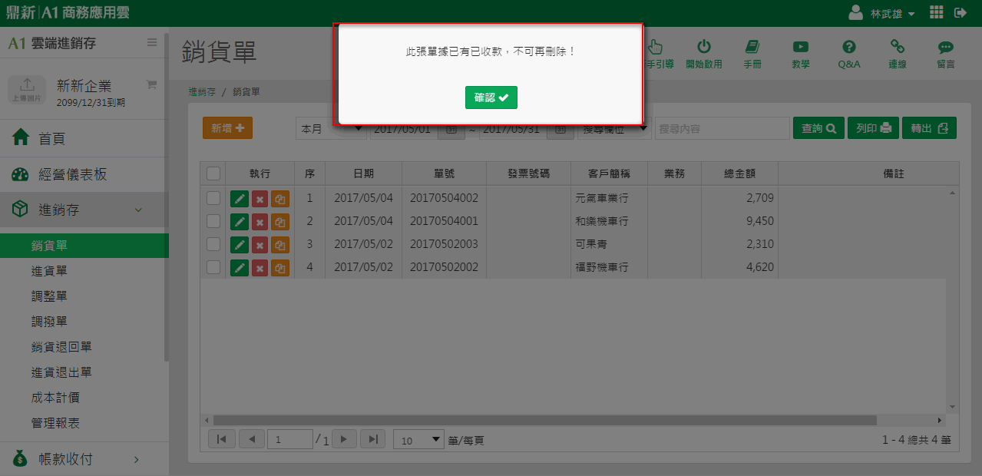This screenshot has height=476, width=982.
Task: Click the 查詢 search button
Action: coord(818,128)
